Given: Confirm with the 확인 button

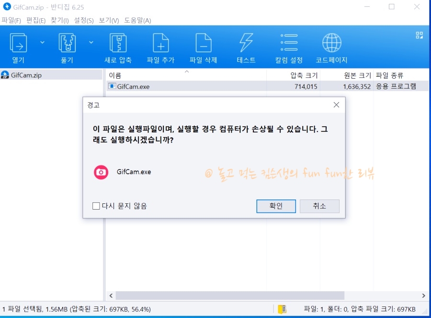Looking at the screenshot, I should 276,206.
